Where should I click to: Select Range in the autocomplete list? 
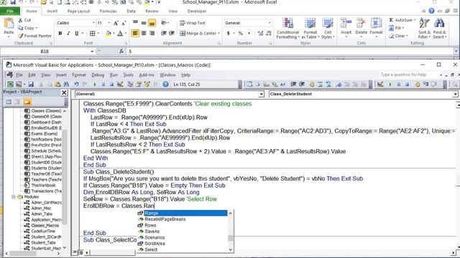click(182, 213)
